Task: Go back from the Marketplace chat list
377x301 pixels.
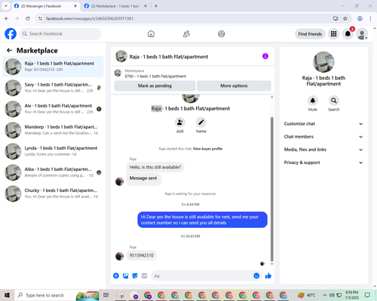Action: pyautogui.click(x=9, y=50)
